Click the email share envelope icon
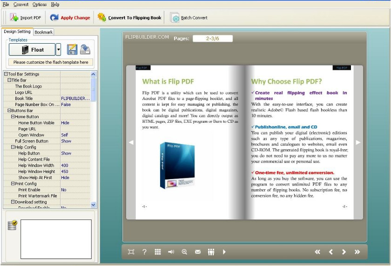 pyautogui.click(x=198, y=252)
